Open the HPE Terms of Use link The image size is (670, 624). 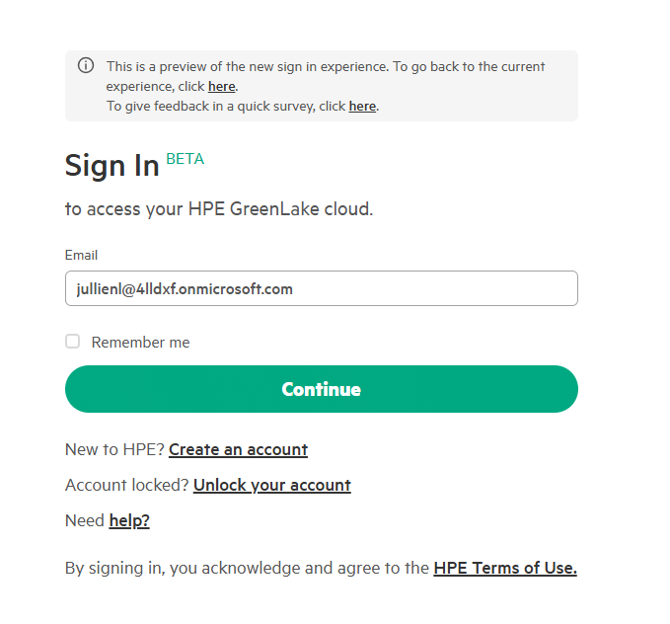(x=504, y=568)
